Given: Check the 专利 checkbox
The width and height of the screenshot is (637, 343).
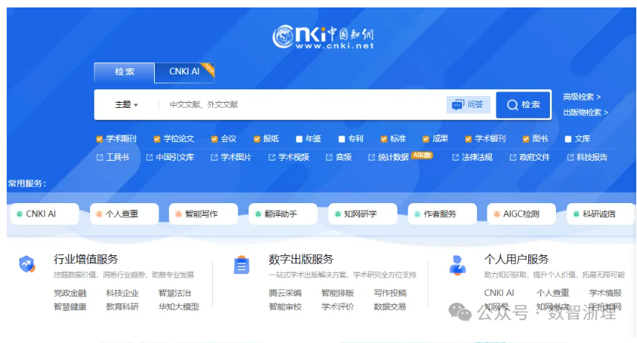Looking at the screenshot, I should (x=341, y=139).
